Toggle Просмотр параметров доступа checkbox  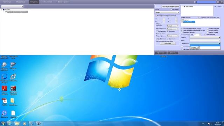182,29
